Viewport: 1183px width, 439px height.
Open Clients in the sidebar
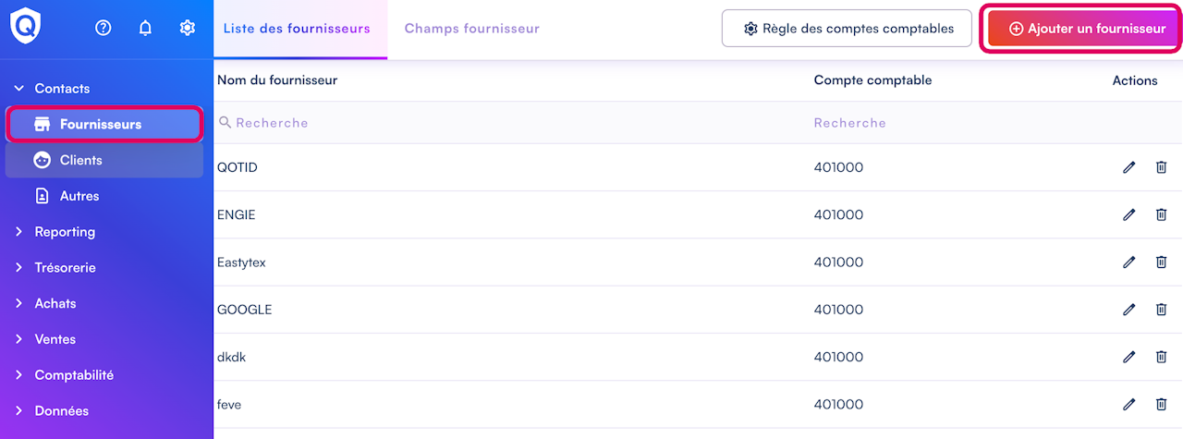(81, 160)
